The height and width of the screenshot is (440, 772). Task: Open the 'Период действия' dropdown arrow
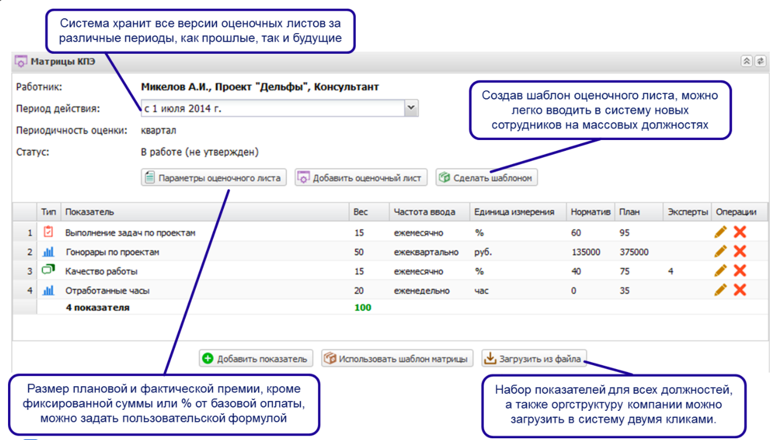(x=411, y=108)
